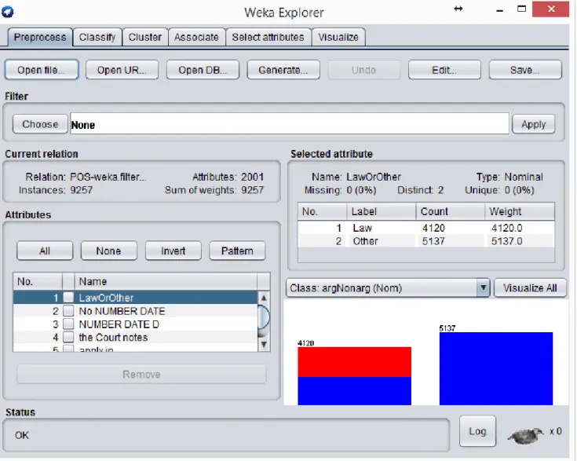Click the Open URL button

click(x=122, y=70)
